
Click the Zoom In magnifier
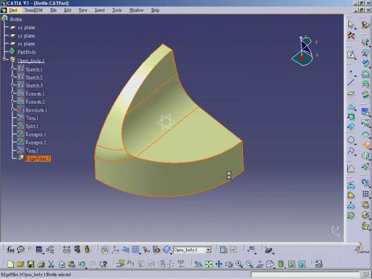point(239,264)
